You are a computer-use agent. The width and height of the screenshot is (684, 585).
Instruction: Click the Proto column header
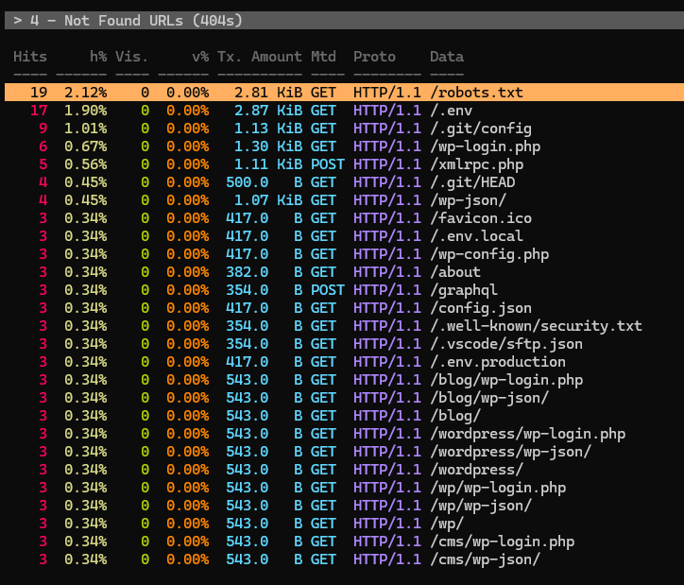point(374,57)
